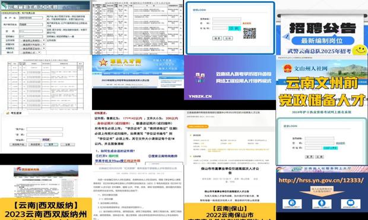Click the display name field in registration form
This screenshot has width=368, height=220.
click(31, 24)
